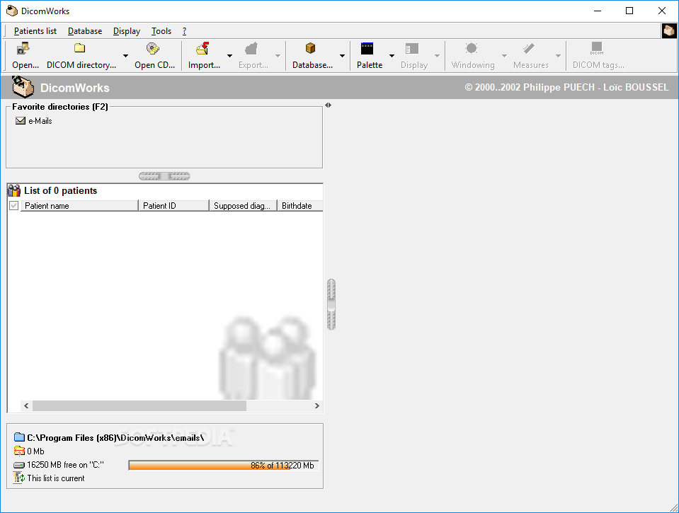Open the ? help menu

[x=185, y=31]
